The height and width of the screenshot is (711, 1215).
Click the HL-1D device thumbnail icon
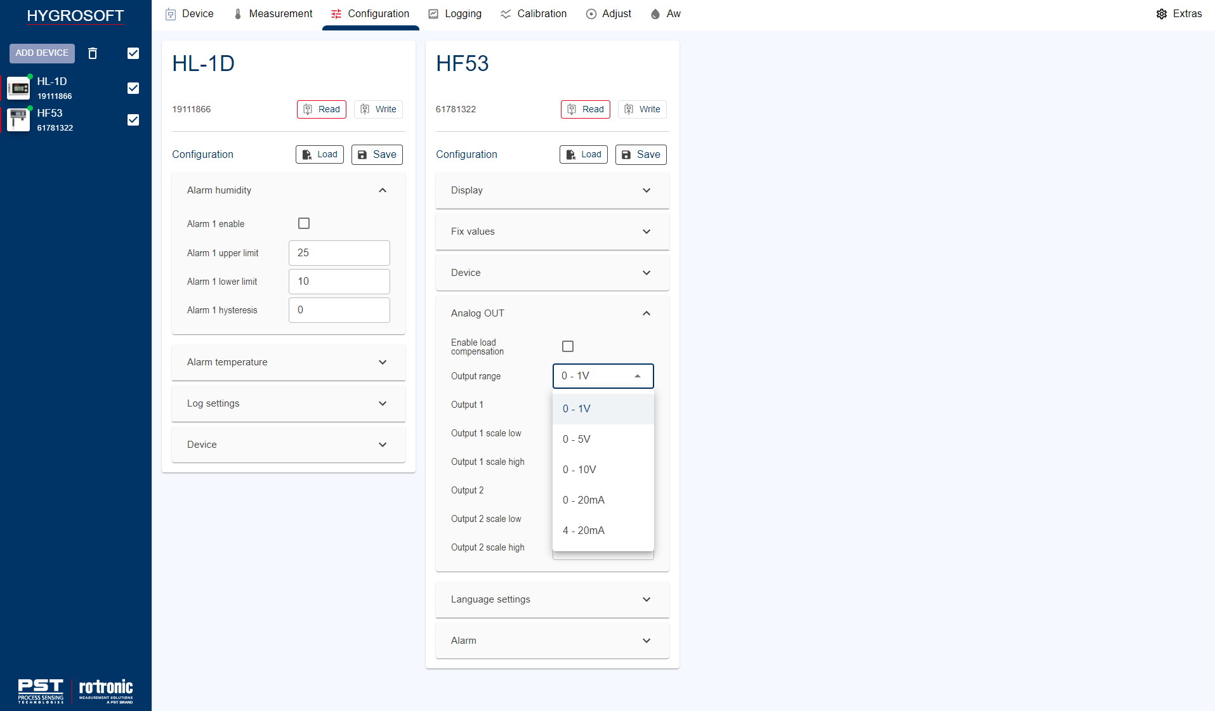[18, 88]
